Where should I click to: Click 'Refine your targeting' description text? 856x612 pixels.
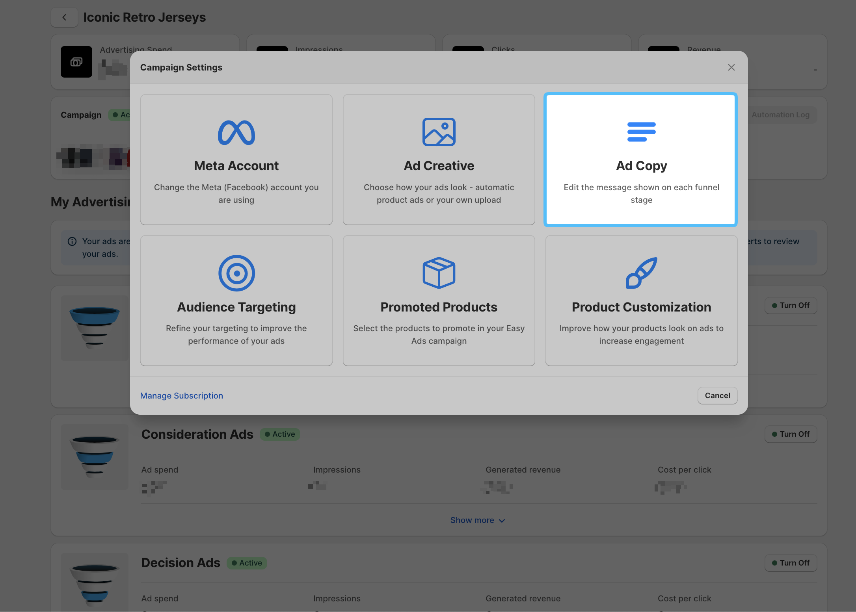[236, 334]
